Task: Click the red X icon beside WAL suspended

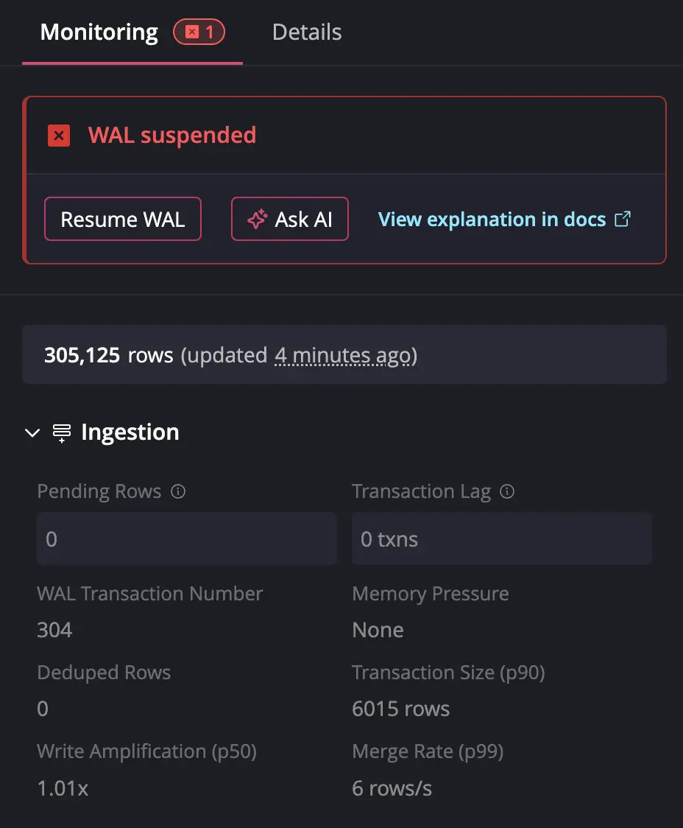Action: click(59, 136)
